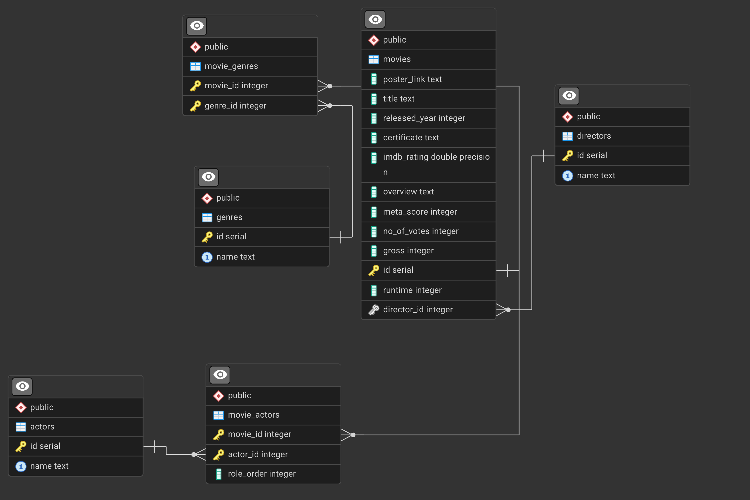Click primary key icon of genre_id integer

point(195,106)
